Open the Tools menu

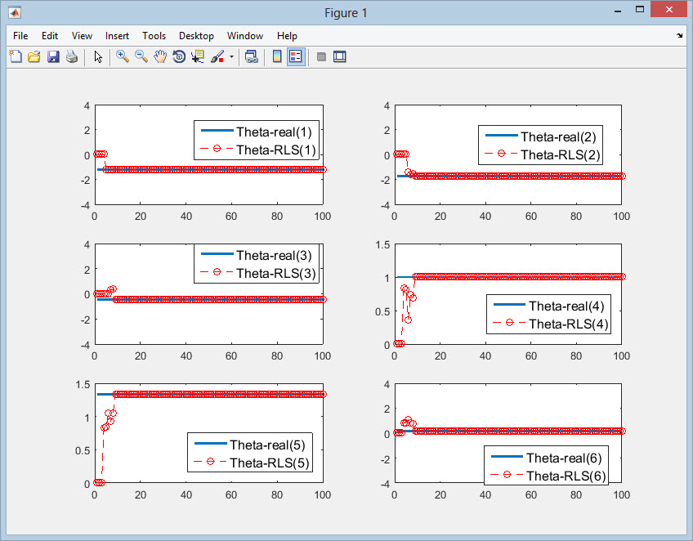point(154,36)
